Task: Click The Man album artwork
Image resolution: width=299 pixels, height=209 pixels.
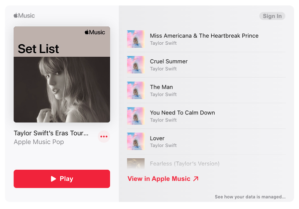Action: pyautogui.click(x=135, y=91)
